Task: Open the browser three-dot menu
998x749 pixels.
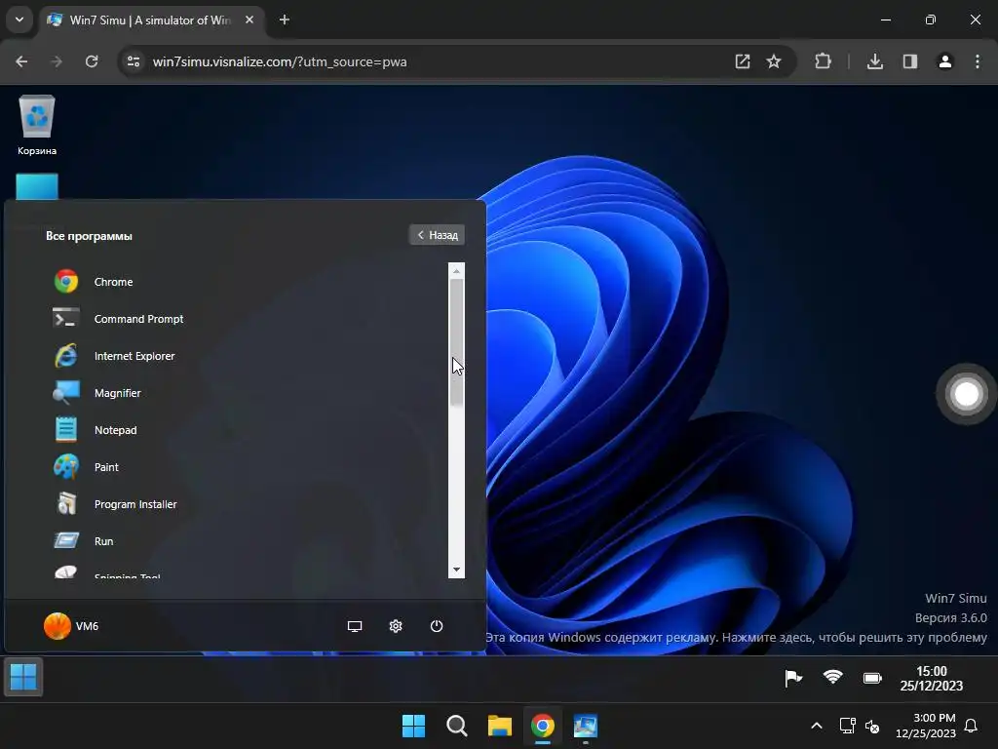Action: 978,61
